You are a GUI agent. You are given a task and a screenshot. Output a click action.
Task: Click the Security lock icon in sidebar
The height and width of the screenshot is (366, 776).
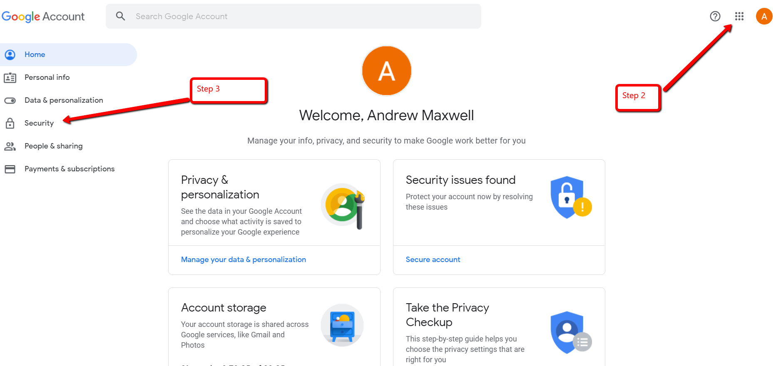[10, 123]
